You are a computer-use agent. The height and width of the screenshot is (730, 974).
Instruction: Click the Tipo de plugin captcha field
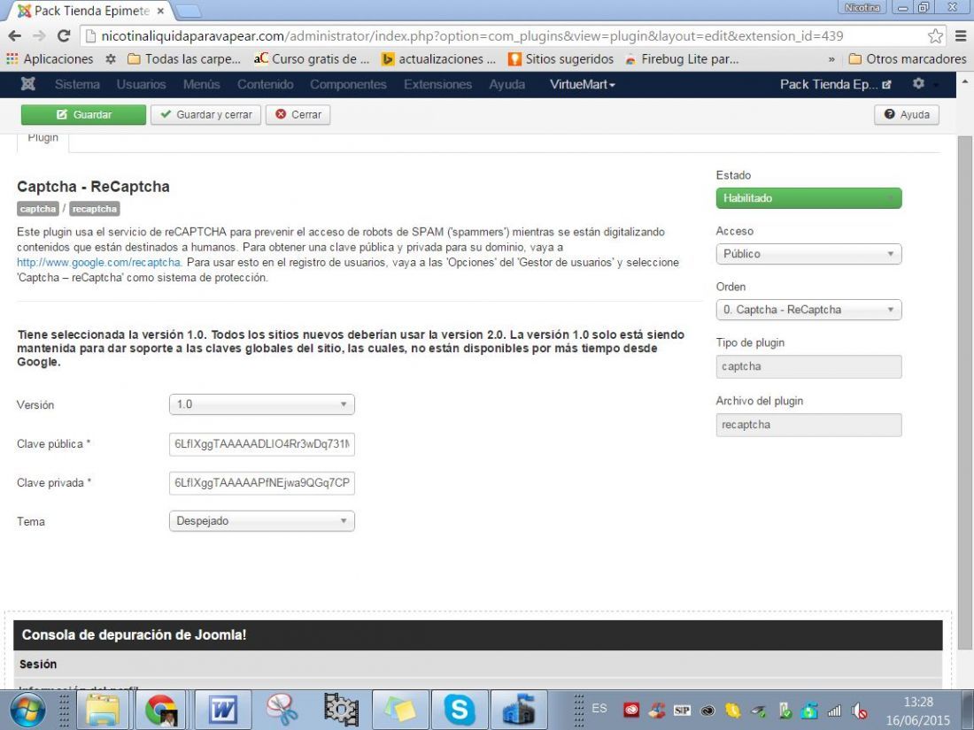808,366
